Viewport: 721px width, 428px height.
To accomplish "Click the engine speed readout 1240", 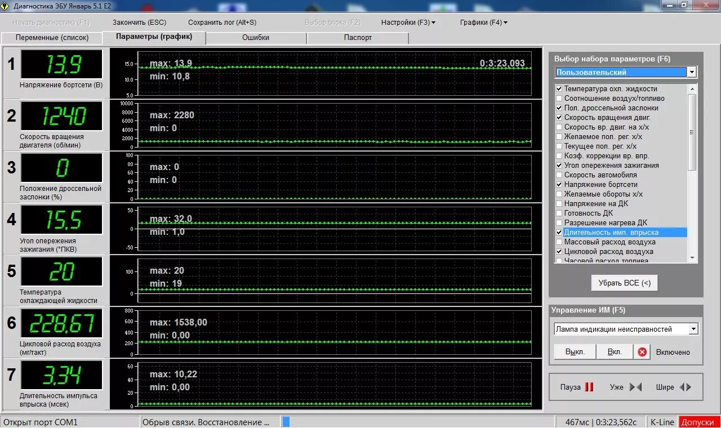I will coord(62,116).
